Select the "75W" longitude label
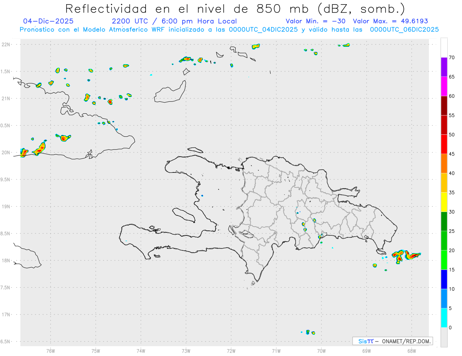The image size is (462, 356). point(96,351)
